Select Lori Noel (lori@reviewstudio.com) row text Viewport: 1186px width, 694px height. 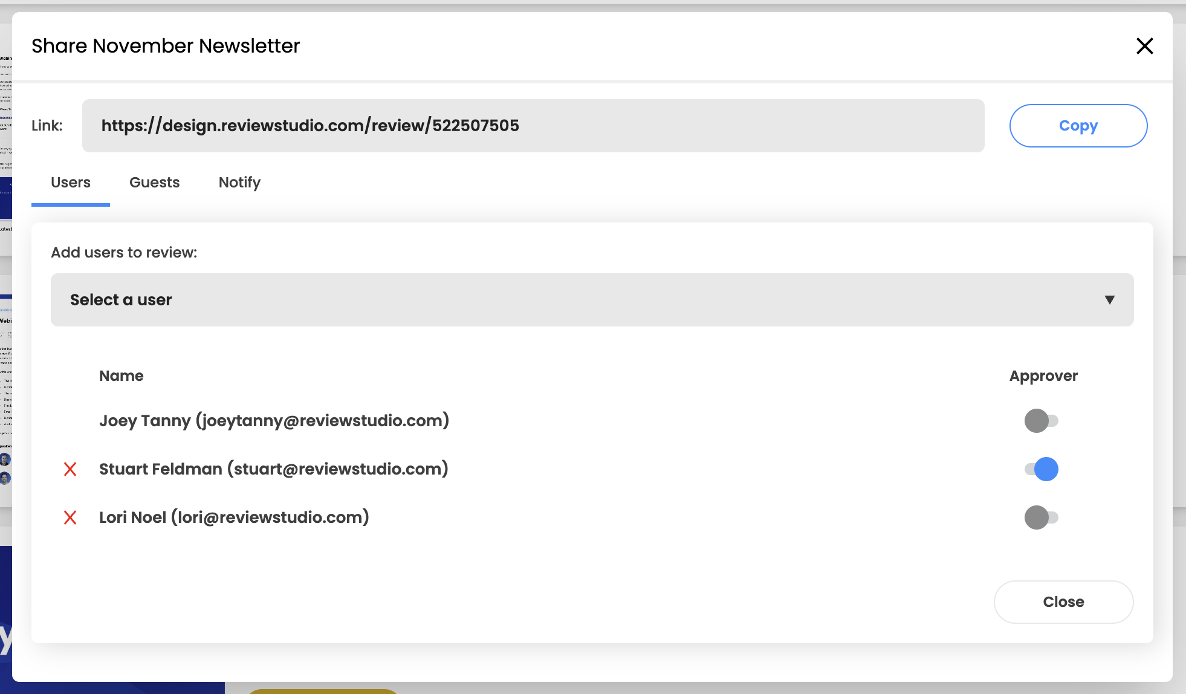point(234,517)
